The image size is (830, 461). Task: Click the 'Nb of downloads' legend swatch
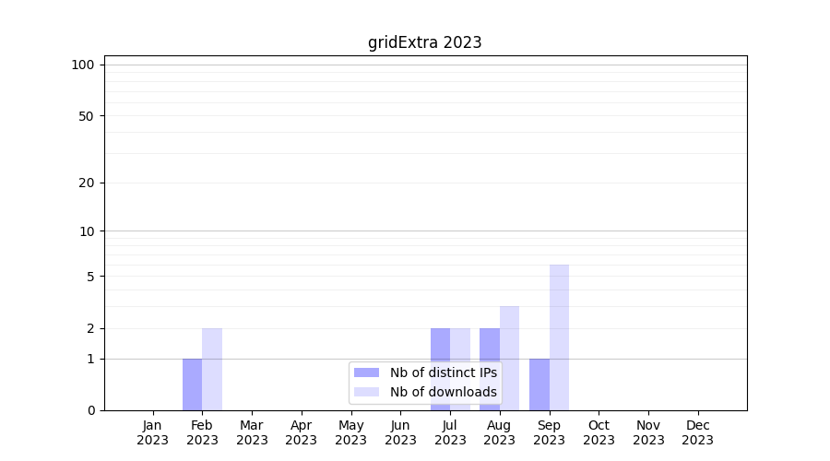366,392
